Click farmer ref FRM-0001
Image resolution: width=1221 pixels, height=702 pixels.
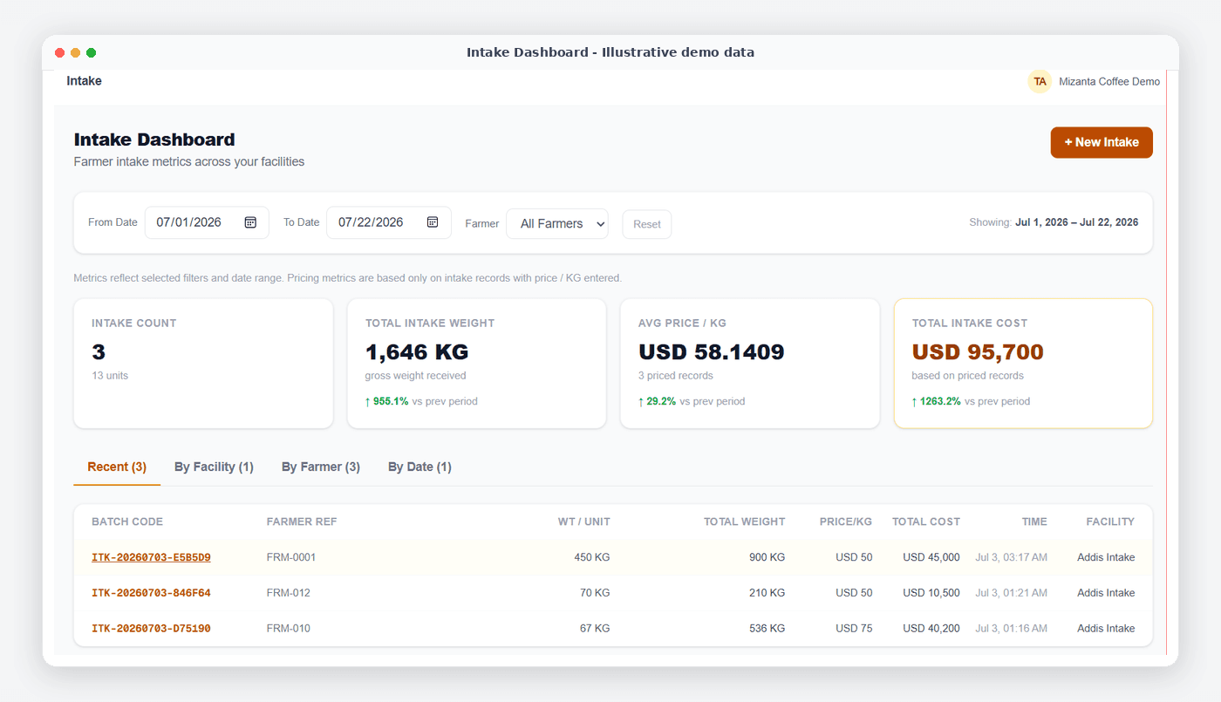click(291, 557)
